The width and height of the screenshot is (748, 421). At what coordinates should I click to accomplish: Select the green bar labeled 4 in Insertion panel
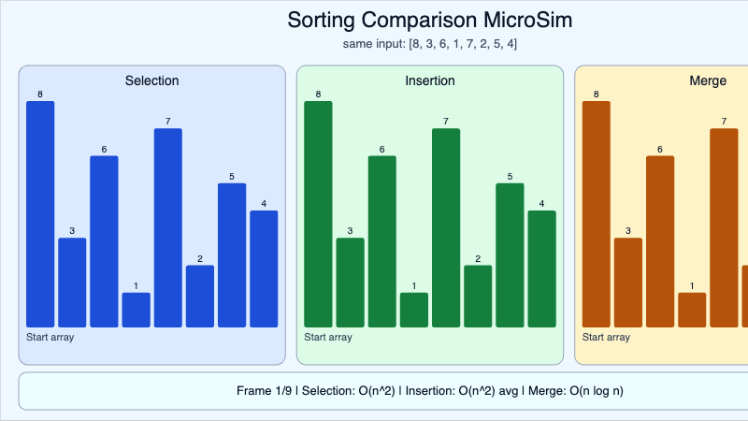541,269
